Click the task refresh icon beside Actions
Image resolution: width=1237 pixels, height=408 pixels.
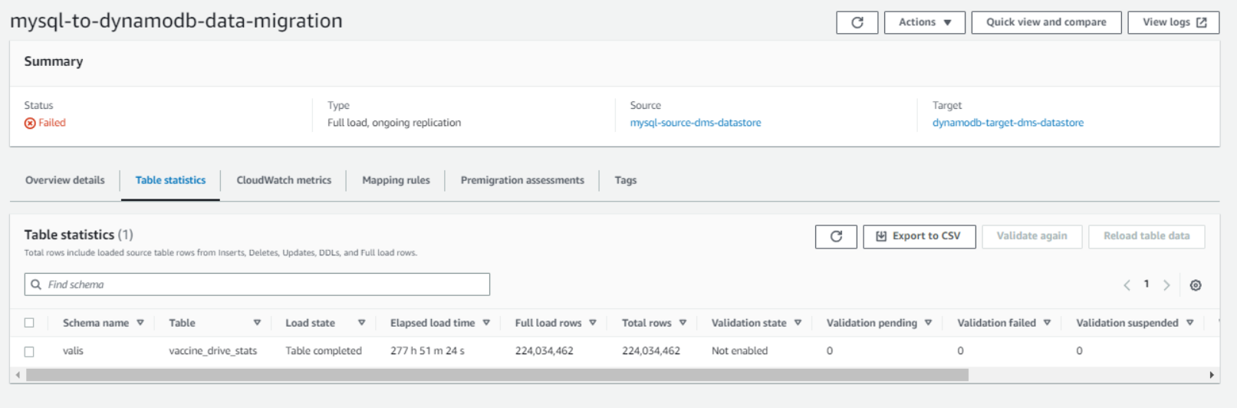tap(857, 23)
